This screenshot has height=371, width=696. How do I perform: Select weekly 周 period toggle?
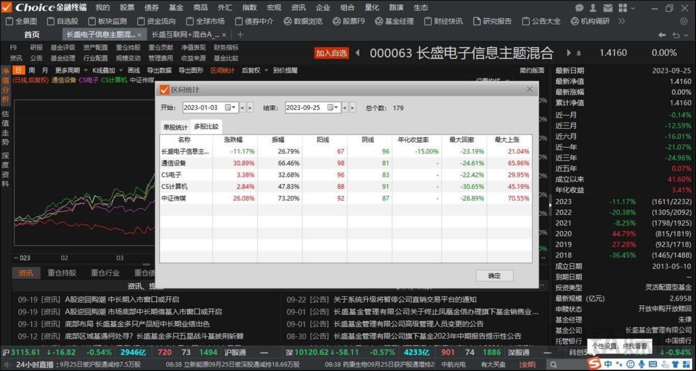point(32,70)
